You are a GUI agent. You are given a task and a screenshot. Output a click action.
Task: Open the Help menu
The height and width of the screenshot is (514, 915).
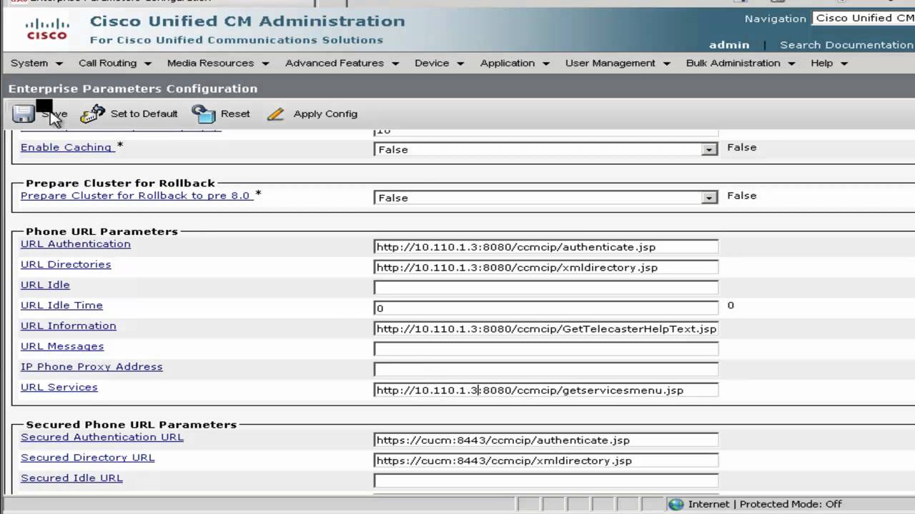coord(829,63)
